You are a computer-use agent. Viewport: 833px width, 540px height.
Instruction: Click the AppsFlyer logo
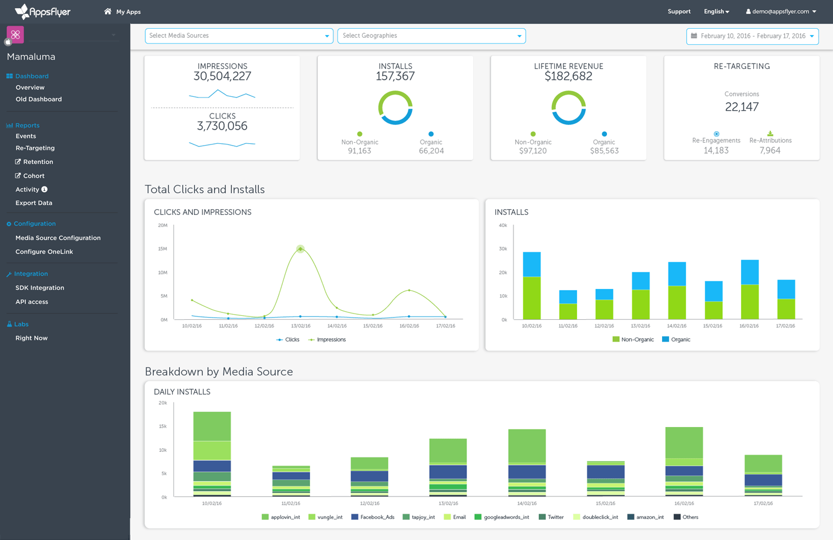[42, 11]
